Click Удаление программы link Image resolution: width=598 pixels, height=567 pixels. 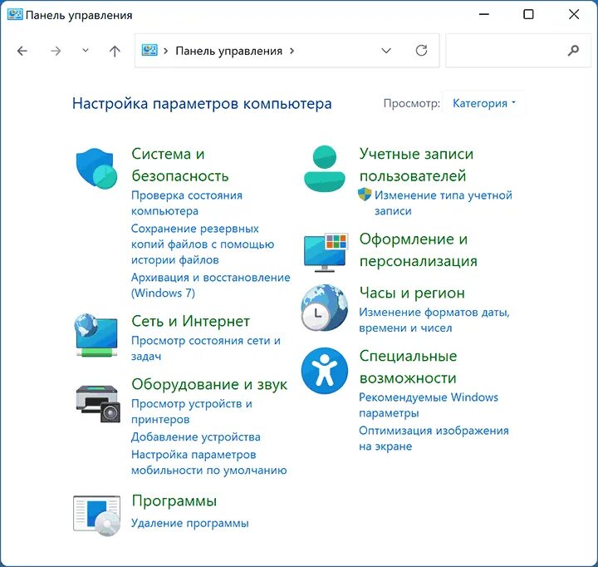[190, 523]
